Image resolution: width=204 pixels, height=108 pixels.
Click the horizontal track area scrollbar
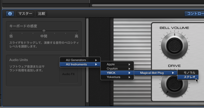point(148,5)
